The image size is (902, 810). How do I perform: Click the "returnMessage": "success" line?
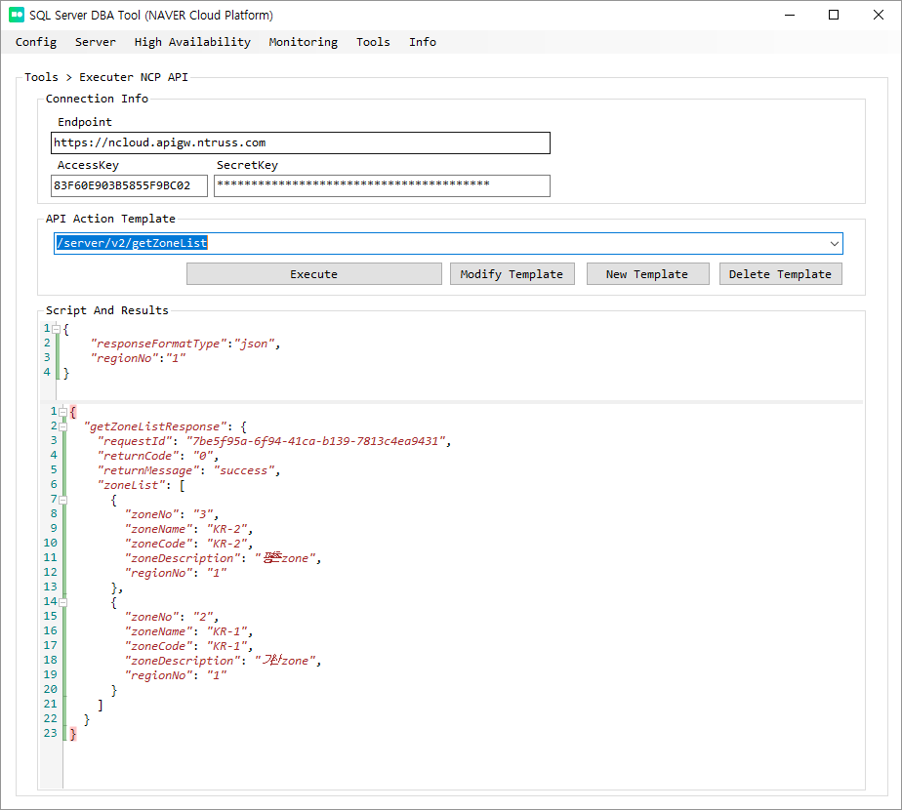[x=188, y=470]
